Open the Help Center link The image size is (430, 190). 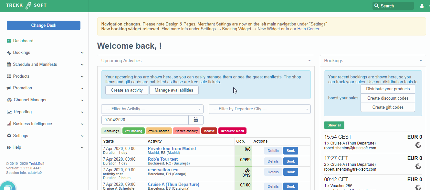pos(308,29)
